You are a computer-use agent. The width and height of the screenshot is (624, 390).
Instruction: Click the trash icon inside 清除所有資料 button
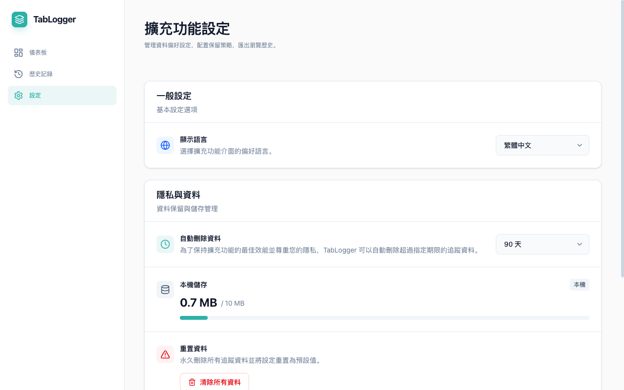(192, 382)
